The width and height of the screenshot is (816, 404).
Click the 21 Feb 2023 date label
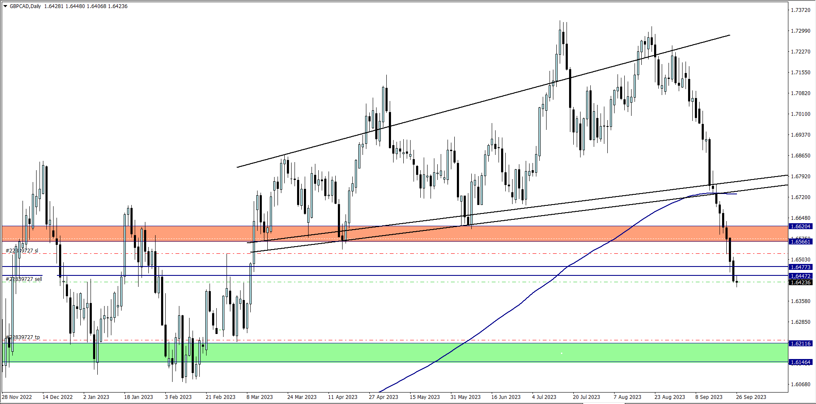(220, 397)
